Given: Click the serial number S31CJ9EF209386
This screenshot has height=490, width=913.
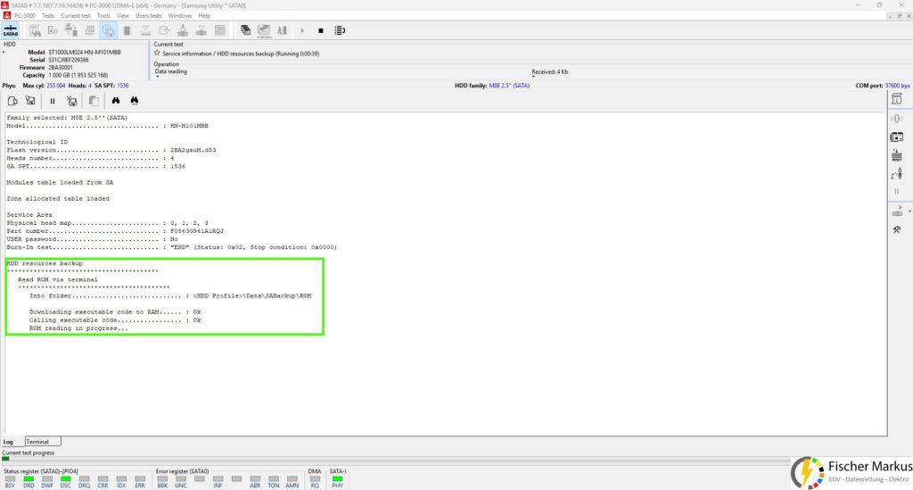Looking at the screenshot, I should point(69,60).
